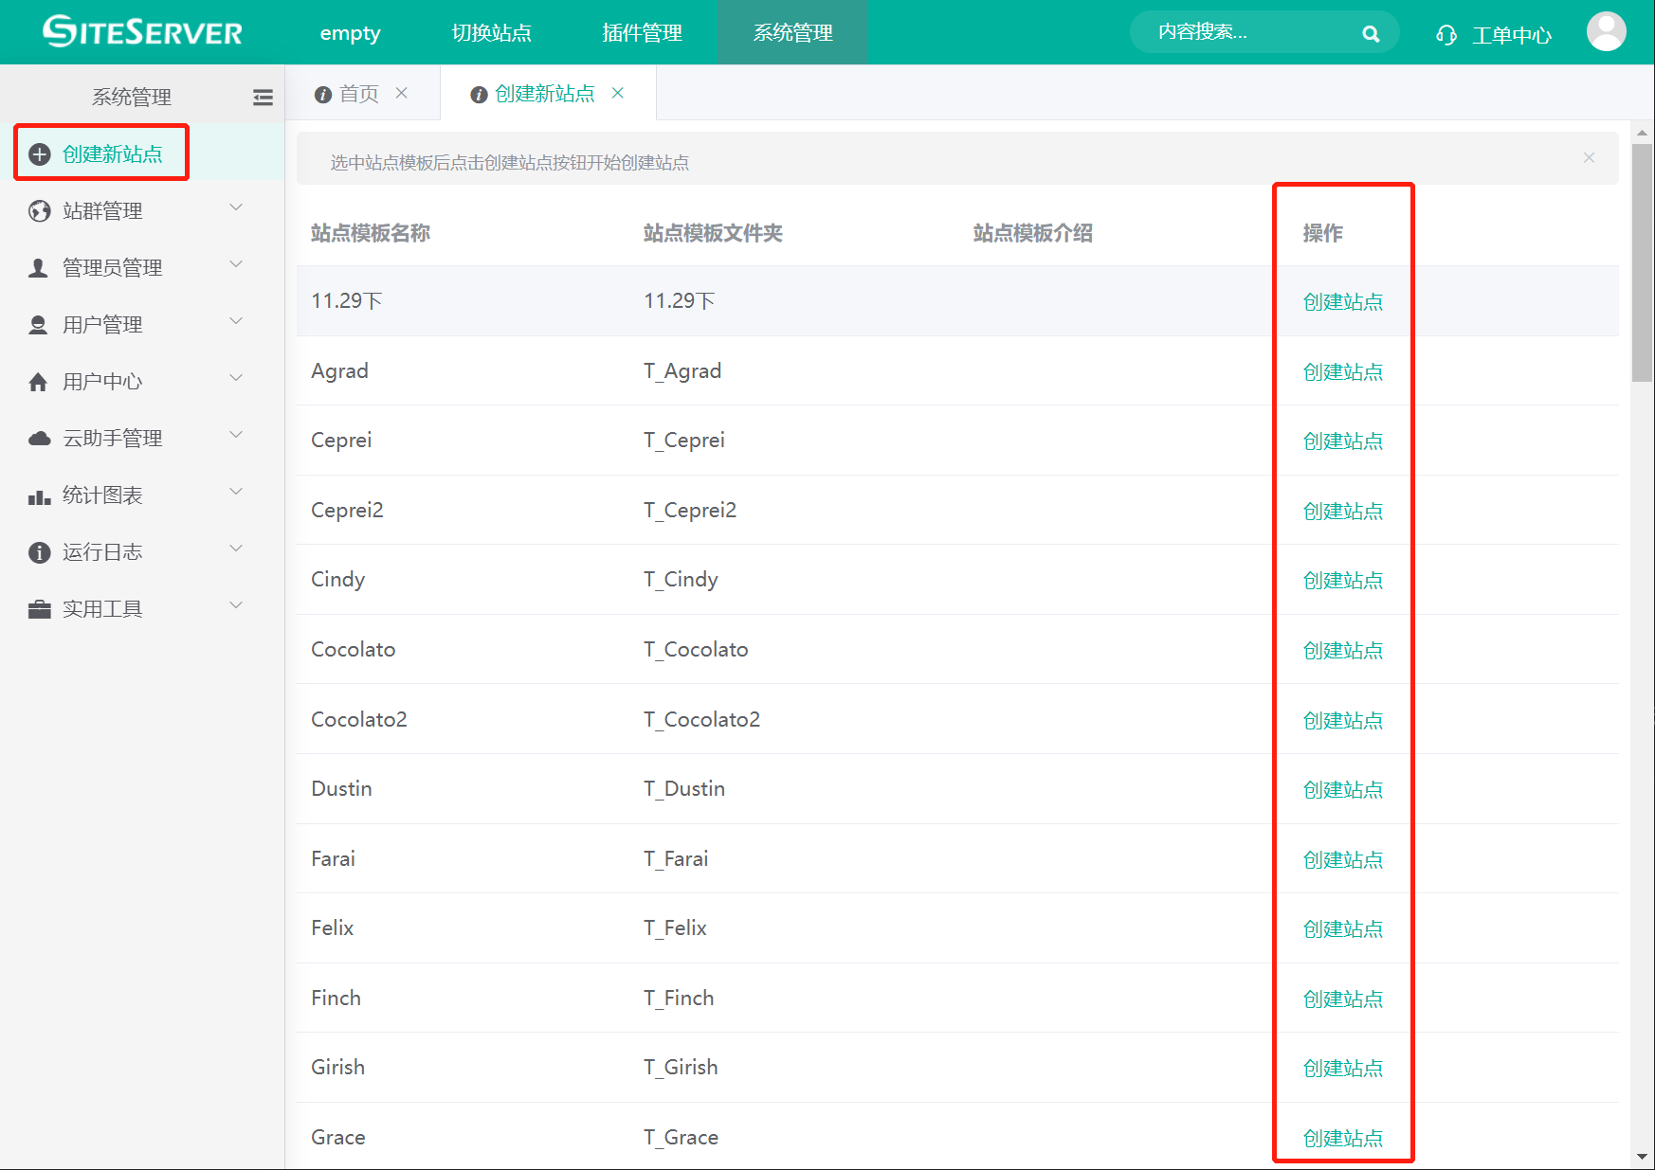
Task: Close the 创建新站点 tab
Action: pyautogui.click(x=618, y=93)
